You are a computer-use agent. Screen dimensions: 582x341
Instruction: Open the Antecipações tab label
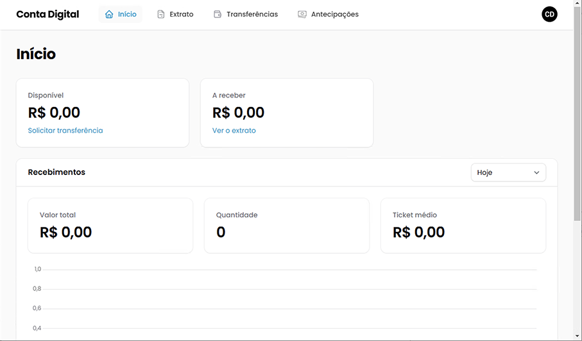(x=335, y=14)
